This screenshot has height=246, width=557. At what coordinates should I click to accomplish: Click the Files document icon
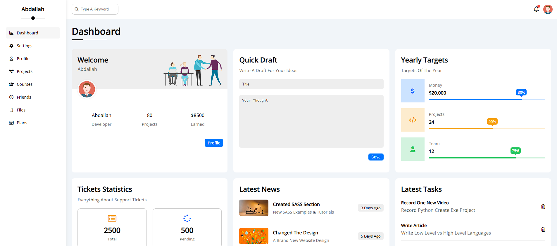(x=11, y=110)
